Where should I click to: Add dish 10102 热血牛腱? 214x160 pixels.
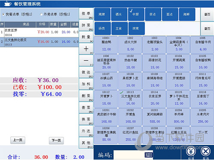[x=130, y=63]
